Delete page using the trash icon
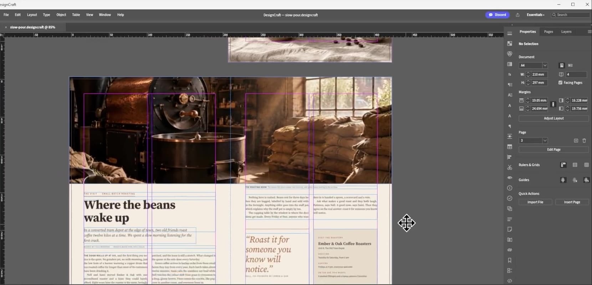This screenshot has width=592, height=285. coord(584,141)
